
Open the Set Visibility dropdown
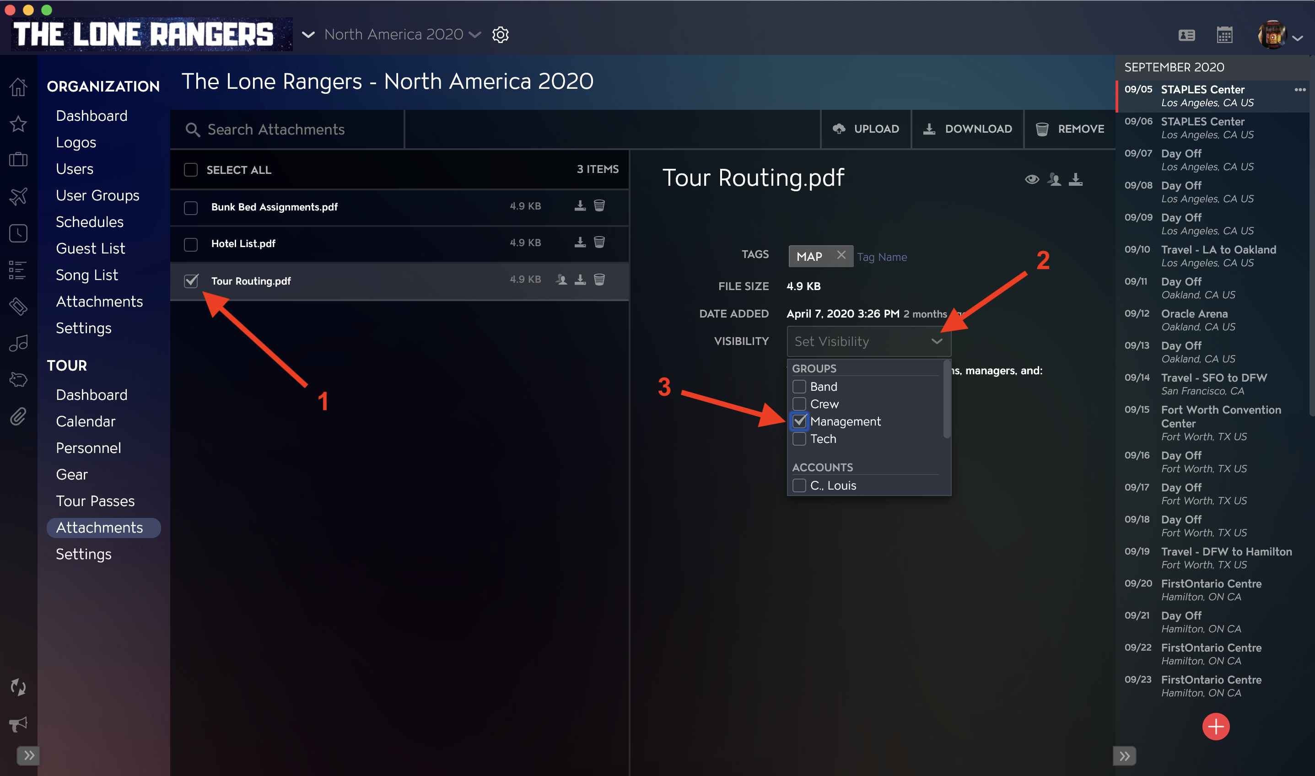tap(868, 341)
